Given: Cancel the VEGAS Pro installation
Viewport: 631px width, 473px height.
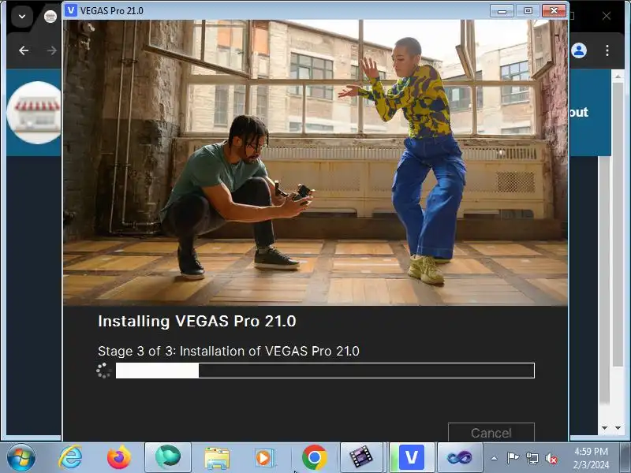Looking at the screenshot, I should click(x=491, y=432).
